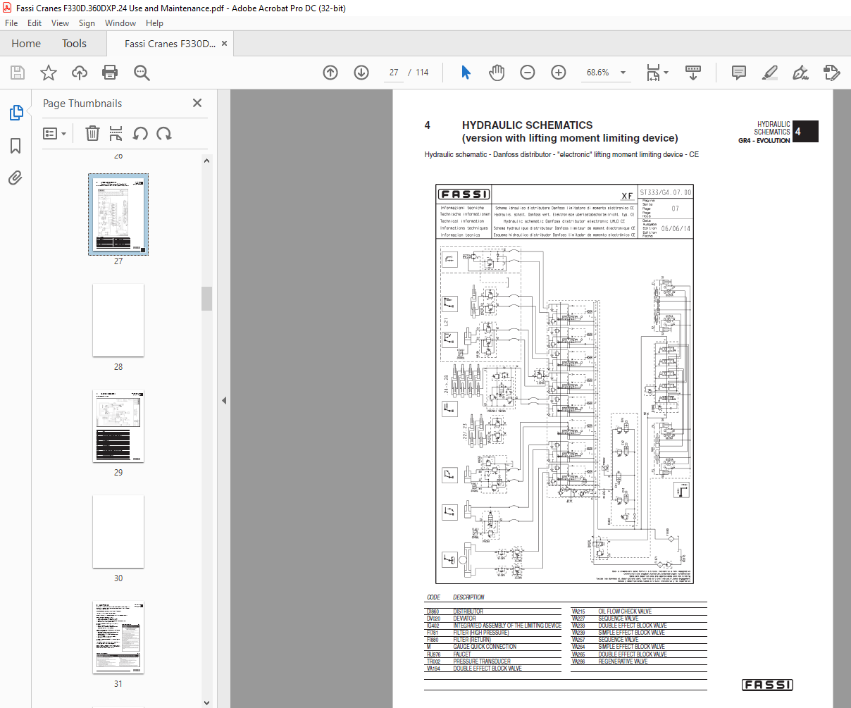The height and width of the screenshot is (708, 851).
Task: Click 'OIL FLOW CHECK VALVE' description text
Action: pos(625,611)
